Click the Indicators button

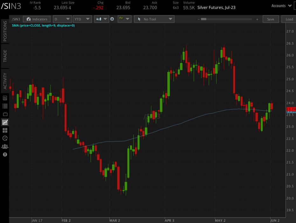[37, 19]
